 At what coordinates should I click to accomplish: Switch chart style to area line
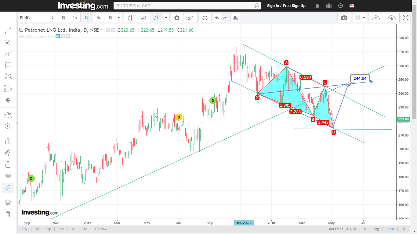pyautogui.click(x=143, y=18)
